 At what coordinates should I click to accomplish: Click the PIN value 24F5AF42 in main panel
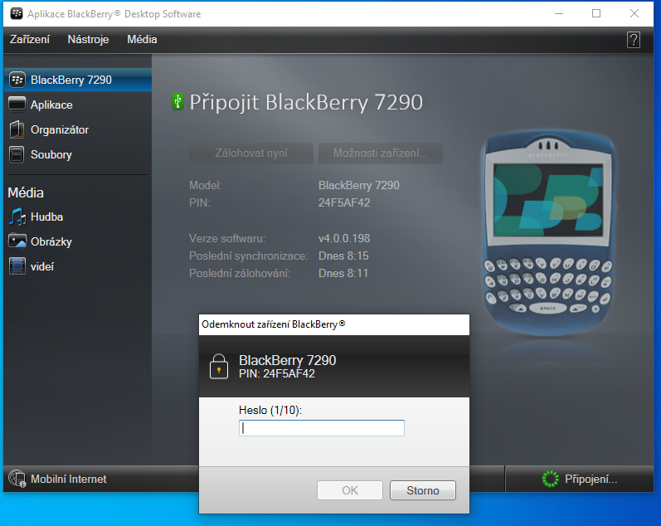pyautogui.click(x=344, y=202)
